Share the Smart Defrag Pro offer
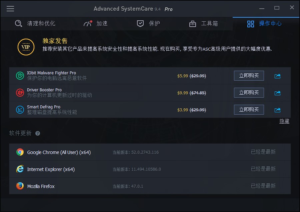This screenshot has height=212, width=300. 277,110
